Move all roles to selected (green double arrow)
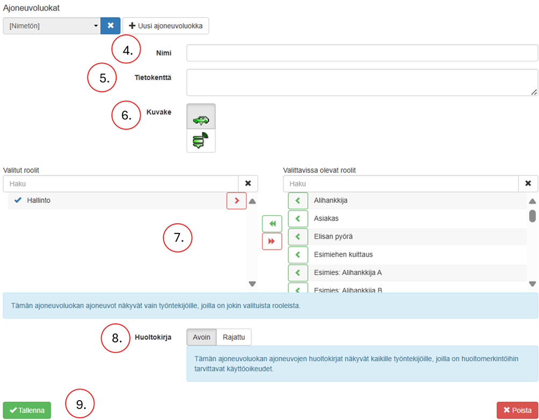Screen dimensions: 539x420 coord(272,224)
